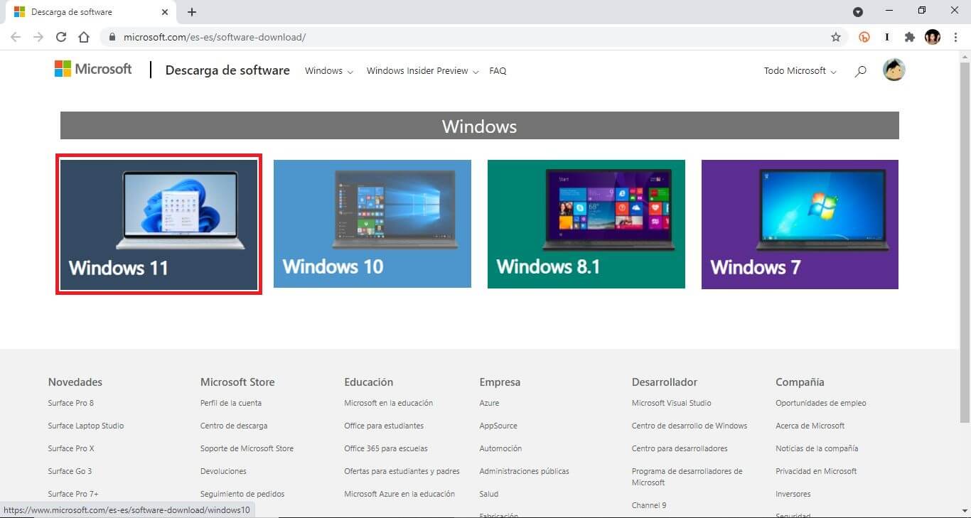Open Administraciones públicas link

pyautogui.click(x=524, y=471)
